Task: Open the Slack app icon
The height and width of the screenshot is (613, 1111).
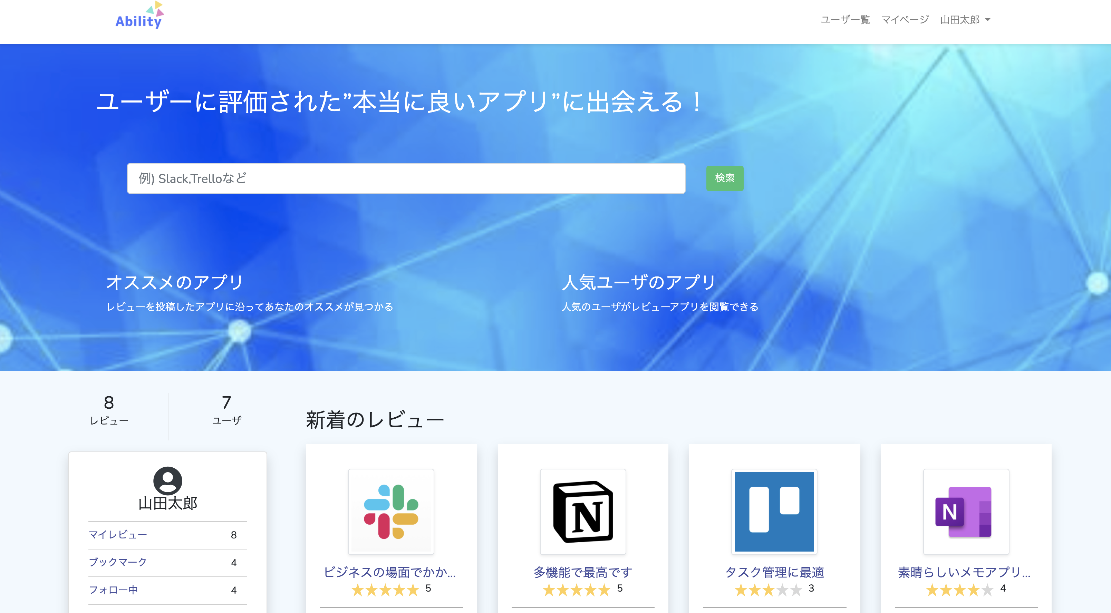Action: [391, 511]
